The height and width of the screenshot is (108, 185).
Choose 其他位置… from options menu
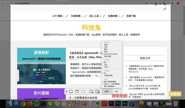pyautogui.click(x=108, y=56)
